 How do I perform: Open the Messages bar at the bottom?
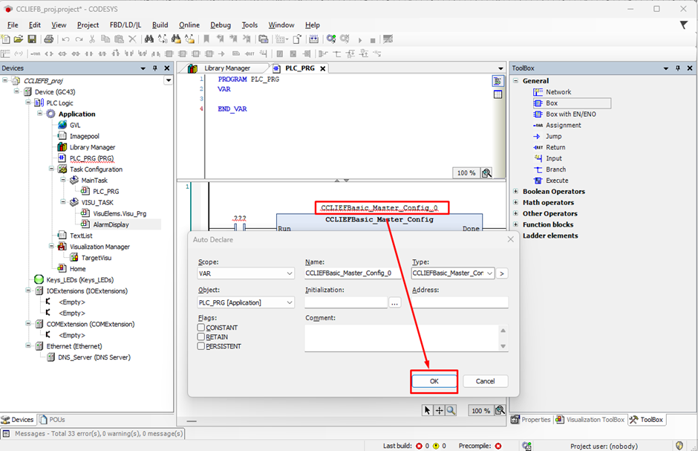[x=93, y=433]
